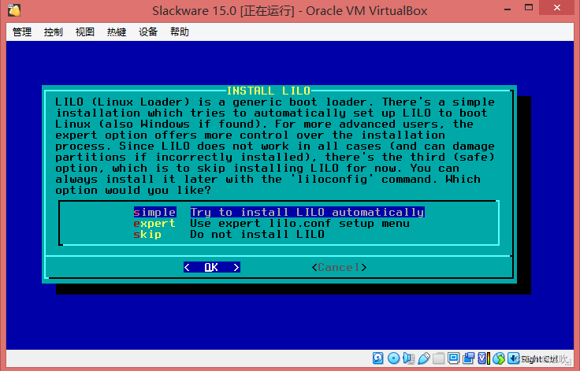The width and height of the screenshot is (580, 371).
Task: Click the 'Try to install LILO automatically' description
Action: [x=307, y=212]
